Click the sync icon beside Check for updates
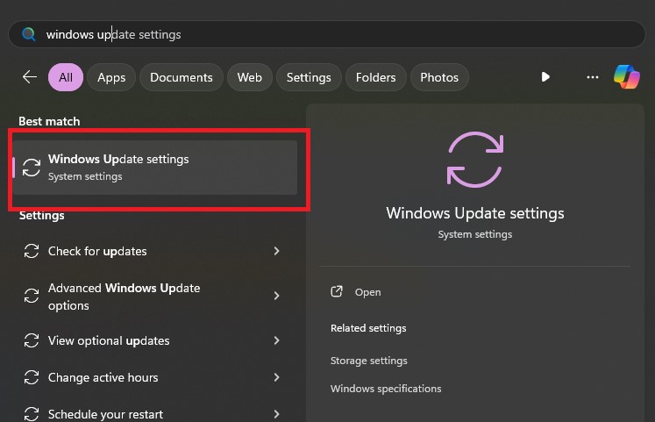 click(x=32, y=251)
